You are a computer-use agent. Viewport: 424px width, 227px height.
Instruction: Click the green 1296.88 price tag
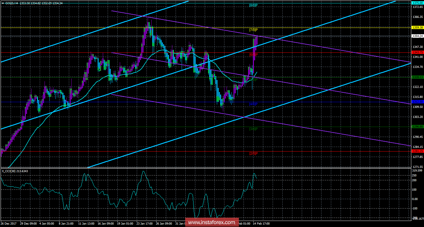pos(417,127)
